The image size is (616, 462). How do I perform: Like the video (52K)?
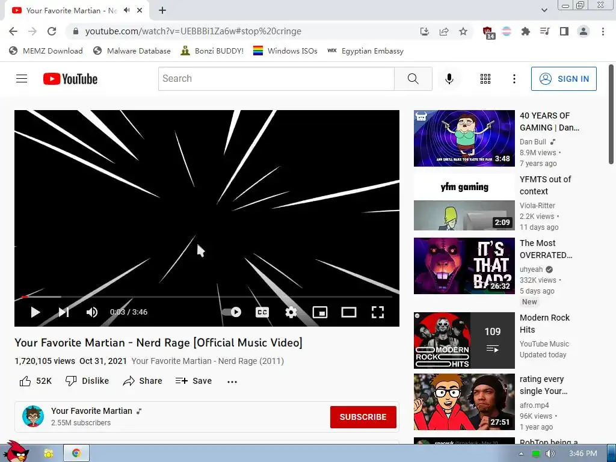click(35, 381)
